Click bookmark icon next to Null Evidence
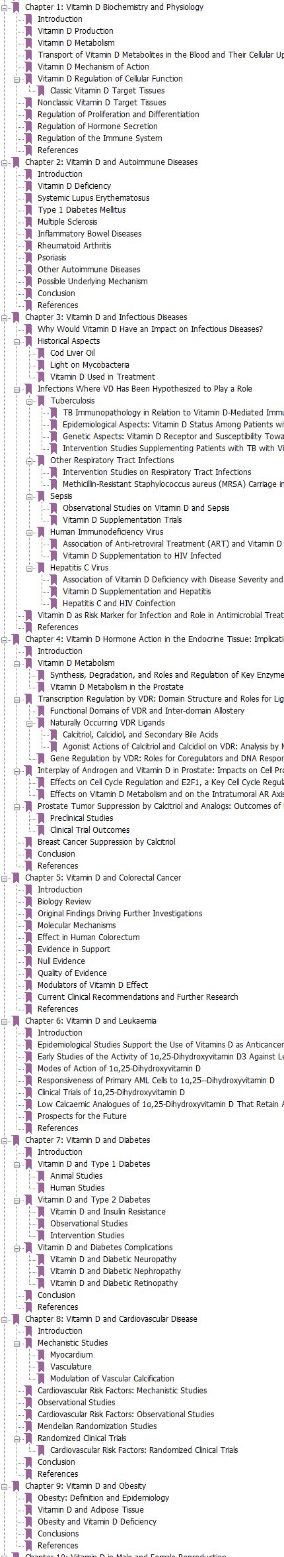This screenshot has height=1557, width=284. pyautogui.click(x=29, y=961)
